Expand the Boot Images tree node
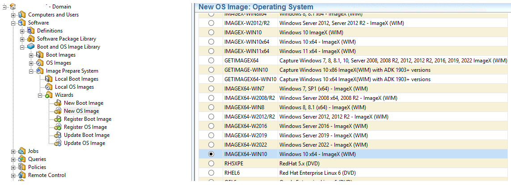This screenshot has height=185, width=511. click(31, 55)
